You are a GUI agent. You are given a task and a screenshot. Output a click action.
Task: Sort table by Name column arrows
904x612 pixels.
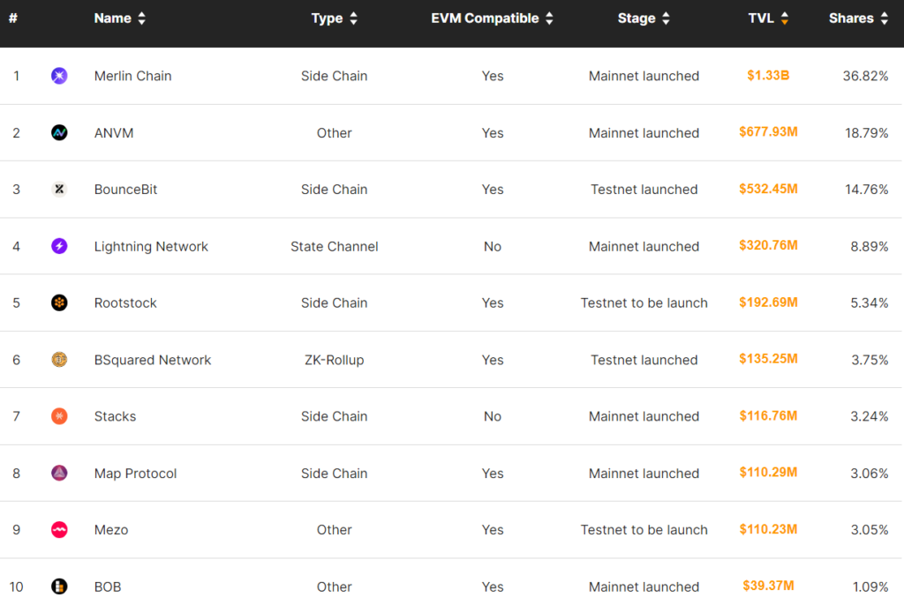coord(142,19)
